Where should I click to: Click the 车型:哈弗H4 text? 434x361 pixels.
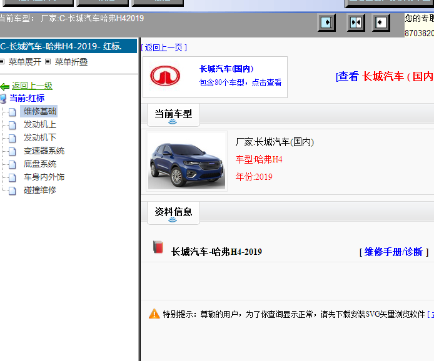(259, 159)
